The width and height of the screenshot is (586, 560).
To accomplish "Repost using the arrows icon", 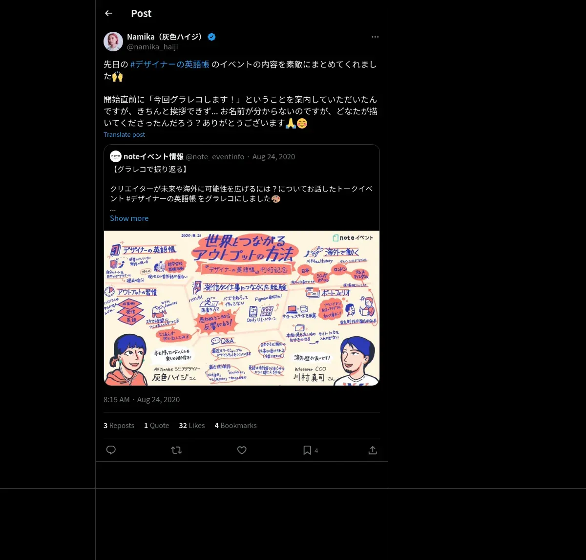I will [176, 450].
